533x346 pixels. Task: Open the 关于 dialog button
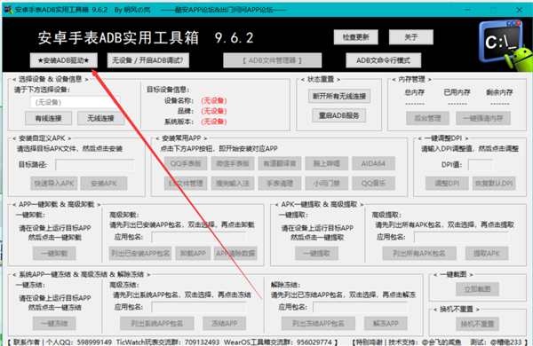(411, 37)
